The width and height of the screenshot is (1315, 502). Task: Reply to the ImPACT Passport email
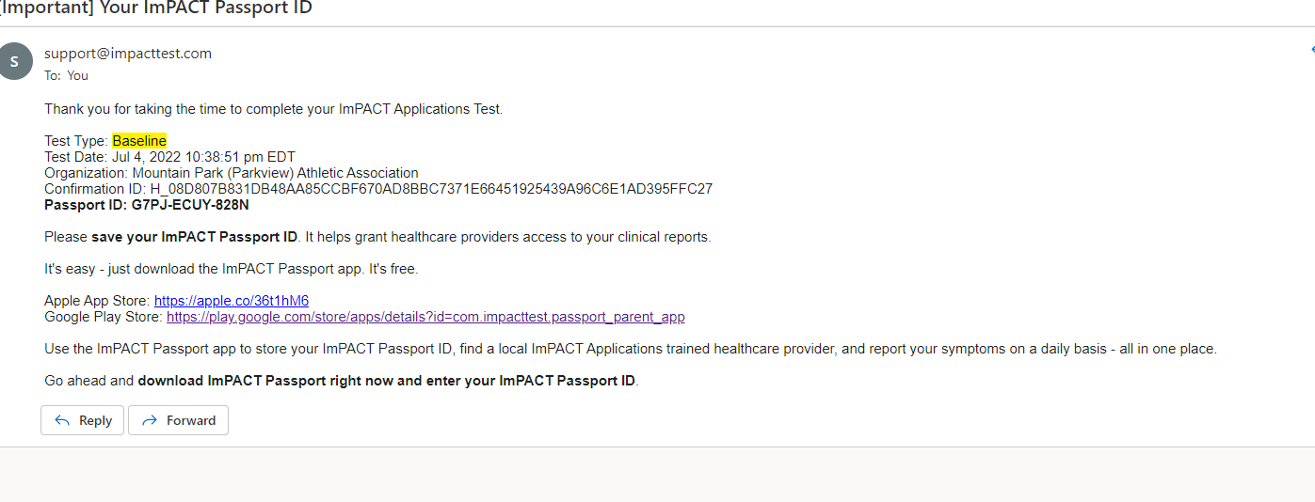click(83, 420)
